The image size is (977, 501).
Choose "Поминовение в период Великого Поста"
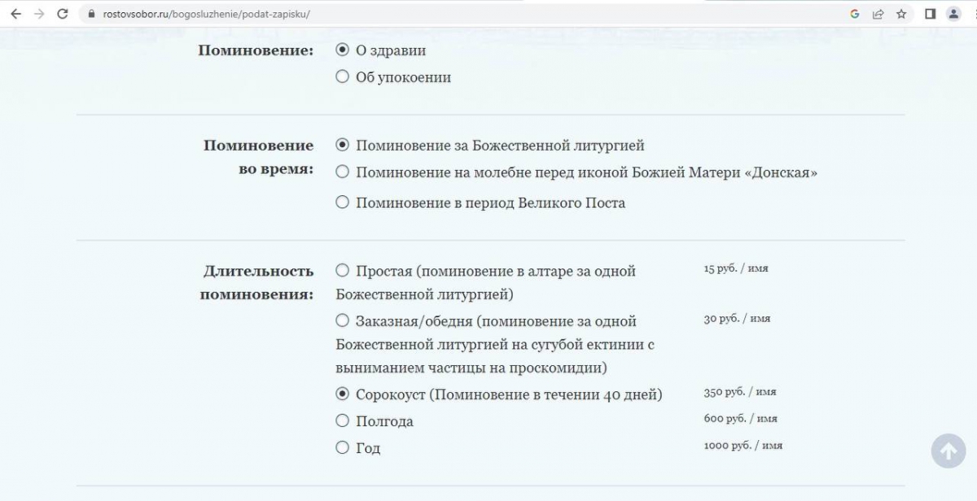coord(343,203)
